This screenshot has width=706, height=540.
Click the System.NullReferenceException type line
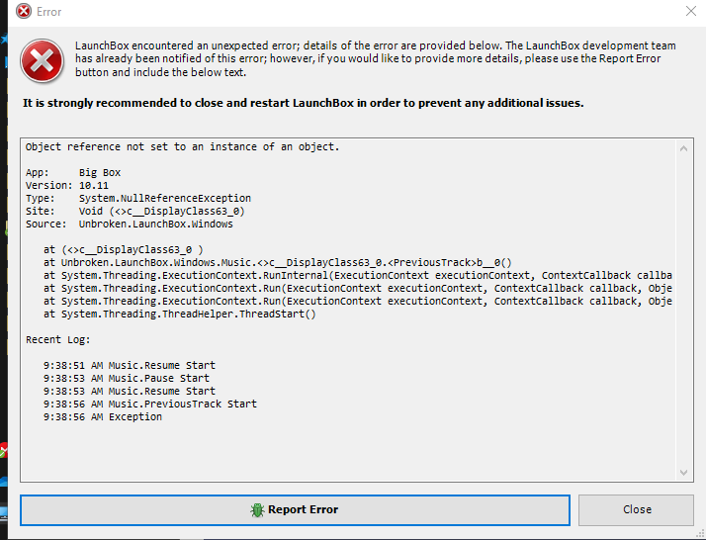[x=138, y=198]
